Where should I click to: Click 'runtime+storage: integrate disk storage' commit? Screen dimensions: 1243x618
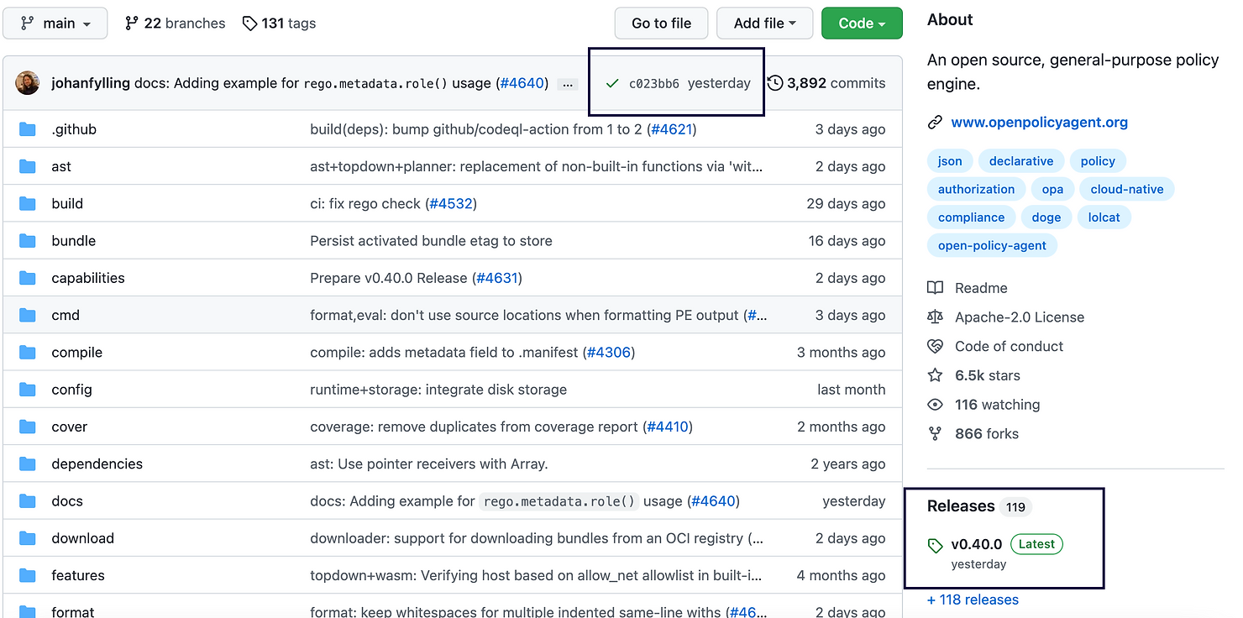pos(438,390)
